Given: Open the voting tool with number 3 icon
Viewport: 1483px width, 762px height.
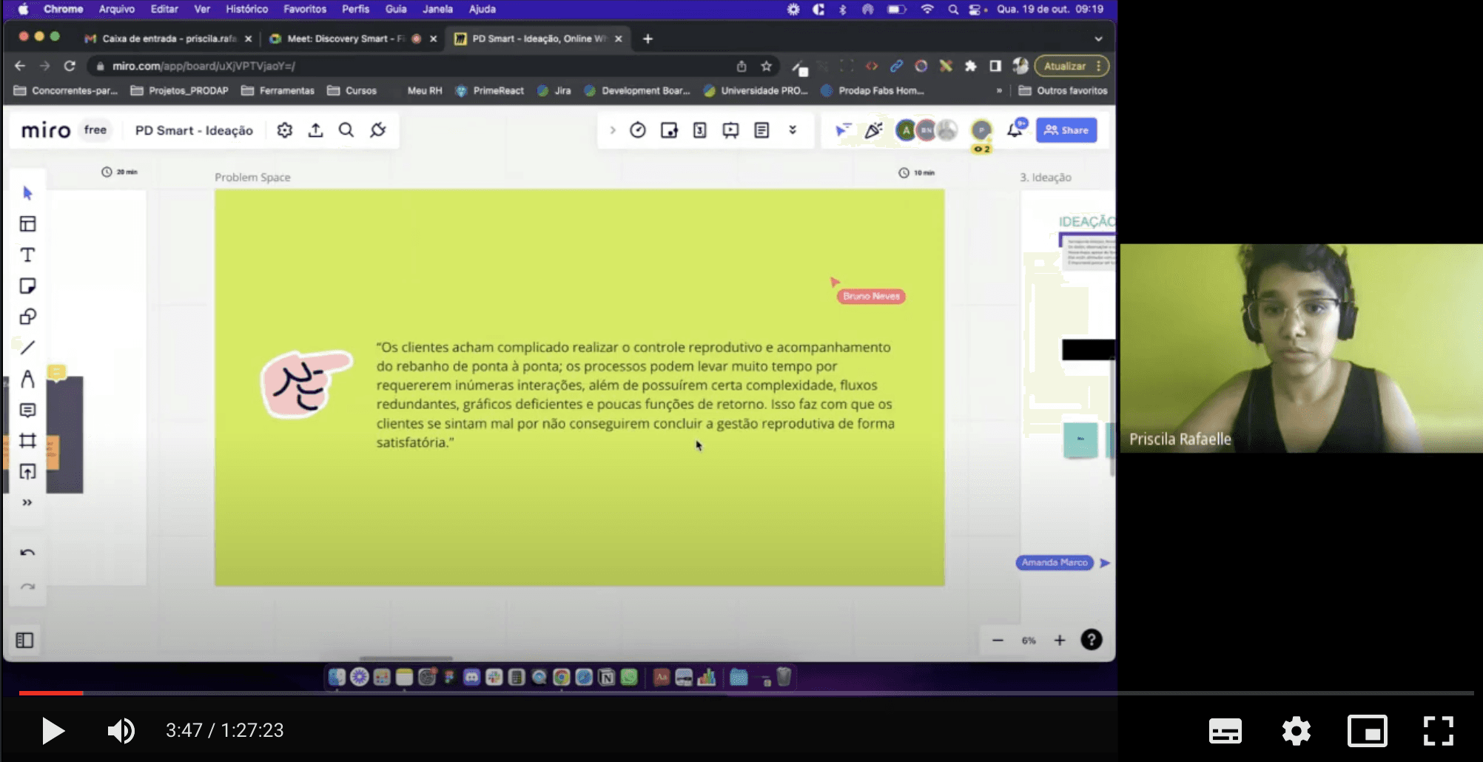Looking at the screenshot, I should (699, 130).
